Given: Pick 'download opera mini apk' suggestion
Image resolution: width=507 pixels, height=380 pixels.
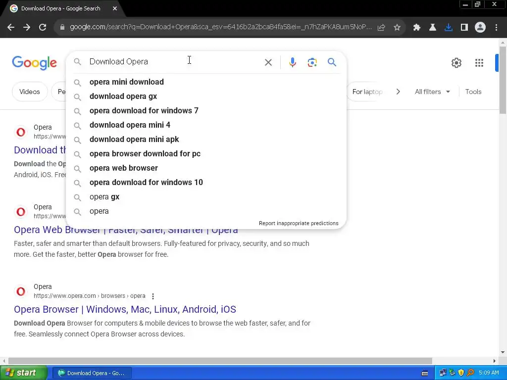Looking at the screenshot, I should (x=206, y=140).
